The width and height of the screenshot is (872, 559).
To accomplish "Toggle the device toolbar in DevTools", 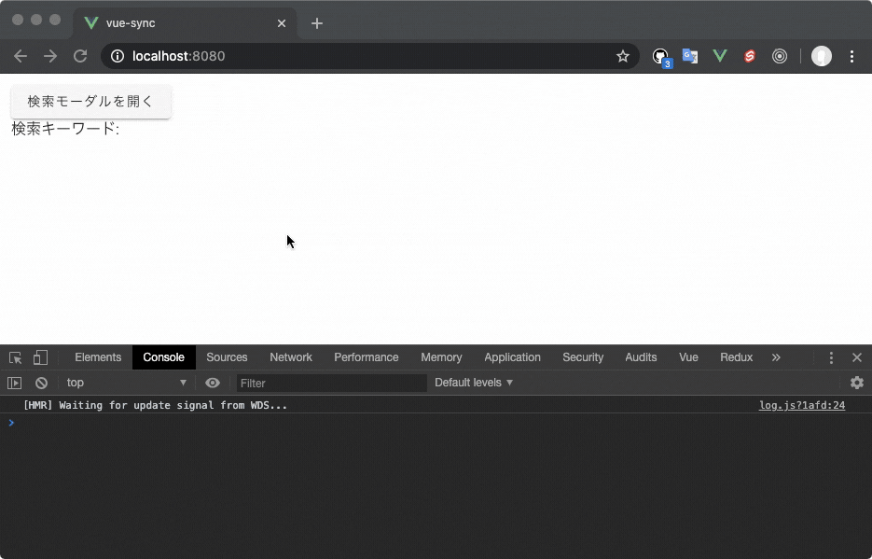I will coord(39,357).
